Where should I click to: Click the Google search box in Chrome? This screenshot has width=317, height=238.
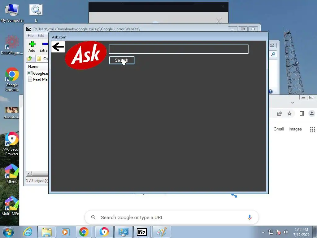172,217
